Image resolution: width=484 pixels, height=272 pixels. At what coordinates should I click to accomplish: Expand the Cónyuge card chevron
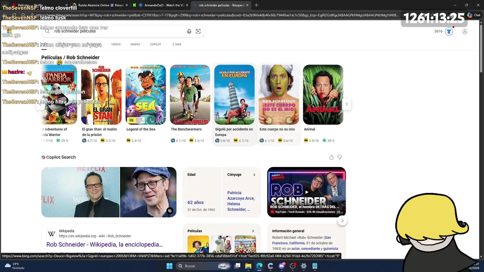click(254, 175)
